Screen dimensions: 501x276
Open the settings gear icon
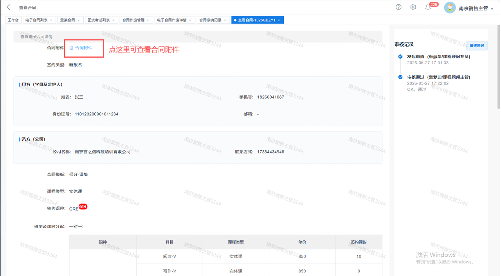413,7
